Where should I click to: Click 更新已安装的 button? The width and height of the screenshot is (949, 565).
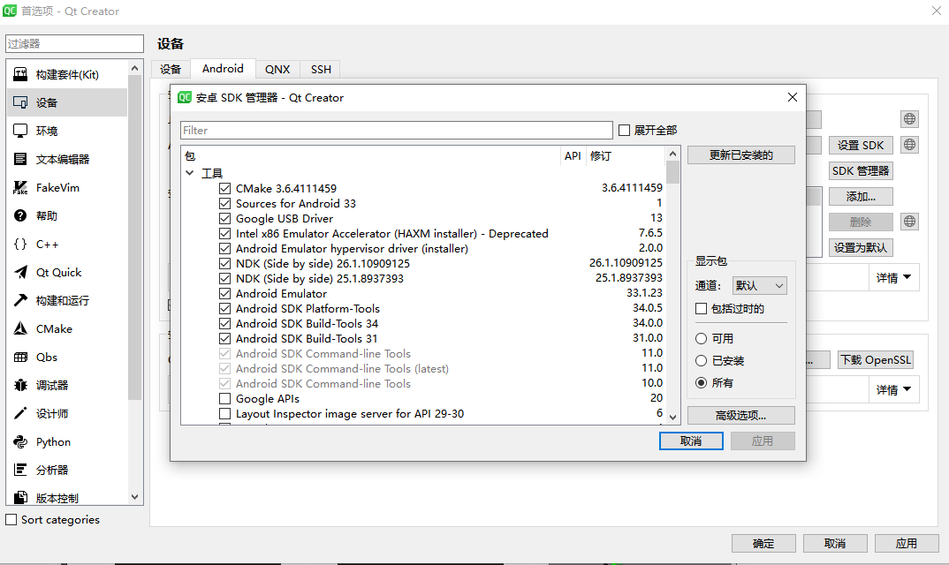click(x=740, y=154)
